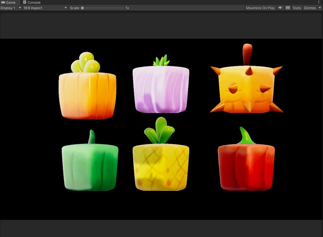323x237 pixels.
Task: Toggle Gizmos in Game view
Action: pos(310,8)
